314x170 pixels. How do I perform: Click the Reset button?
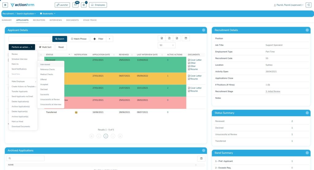[x=61, y=47]
